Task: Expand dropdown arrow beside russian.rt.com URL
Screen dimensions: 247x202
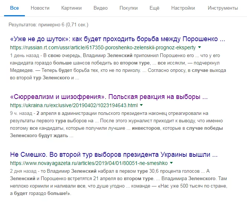Action: click(200, 47)
